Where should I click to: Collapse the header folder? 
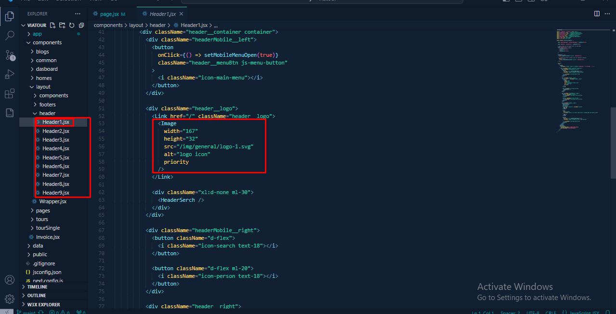pos(47,113)
